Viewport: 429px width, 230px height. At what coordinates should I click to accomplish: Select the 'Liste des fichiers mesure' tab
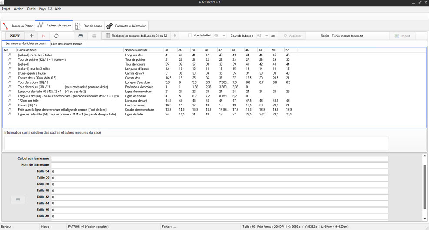point(67,44)
